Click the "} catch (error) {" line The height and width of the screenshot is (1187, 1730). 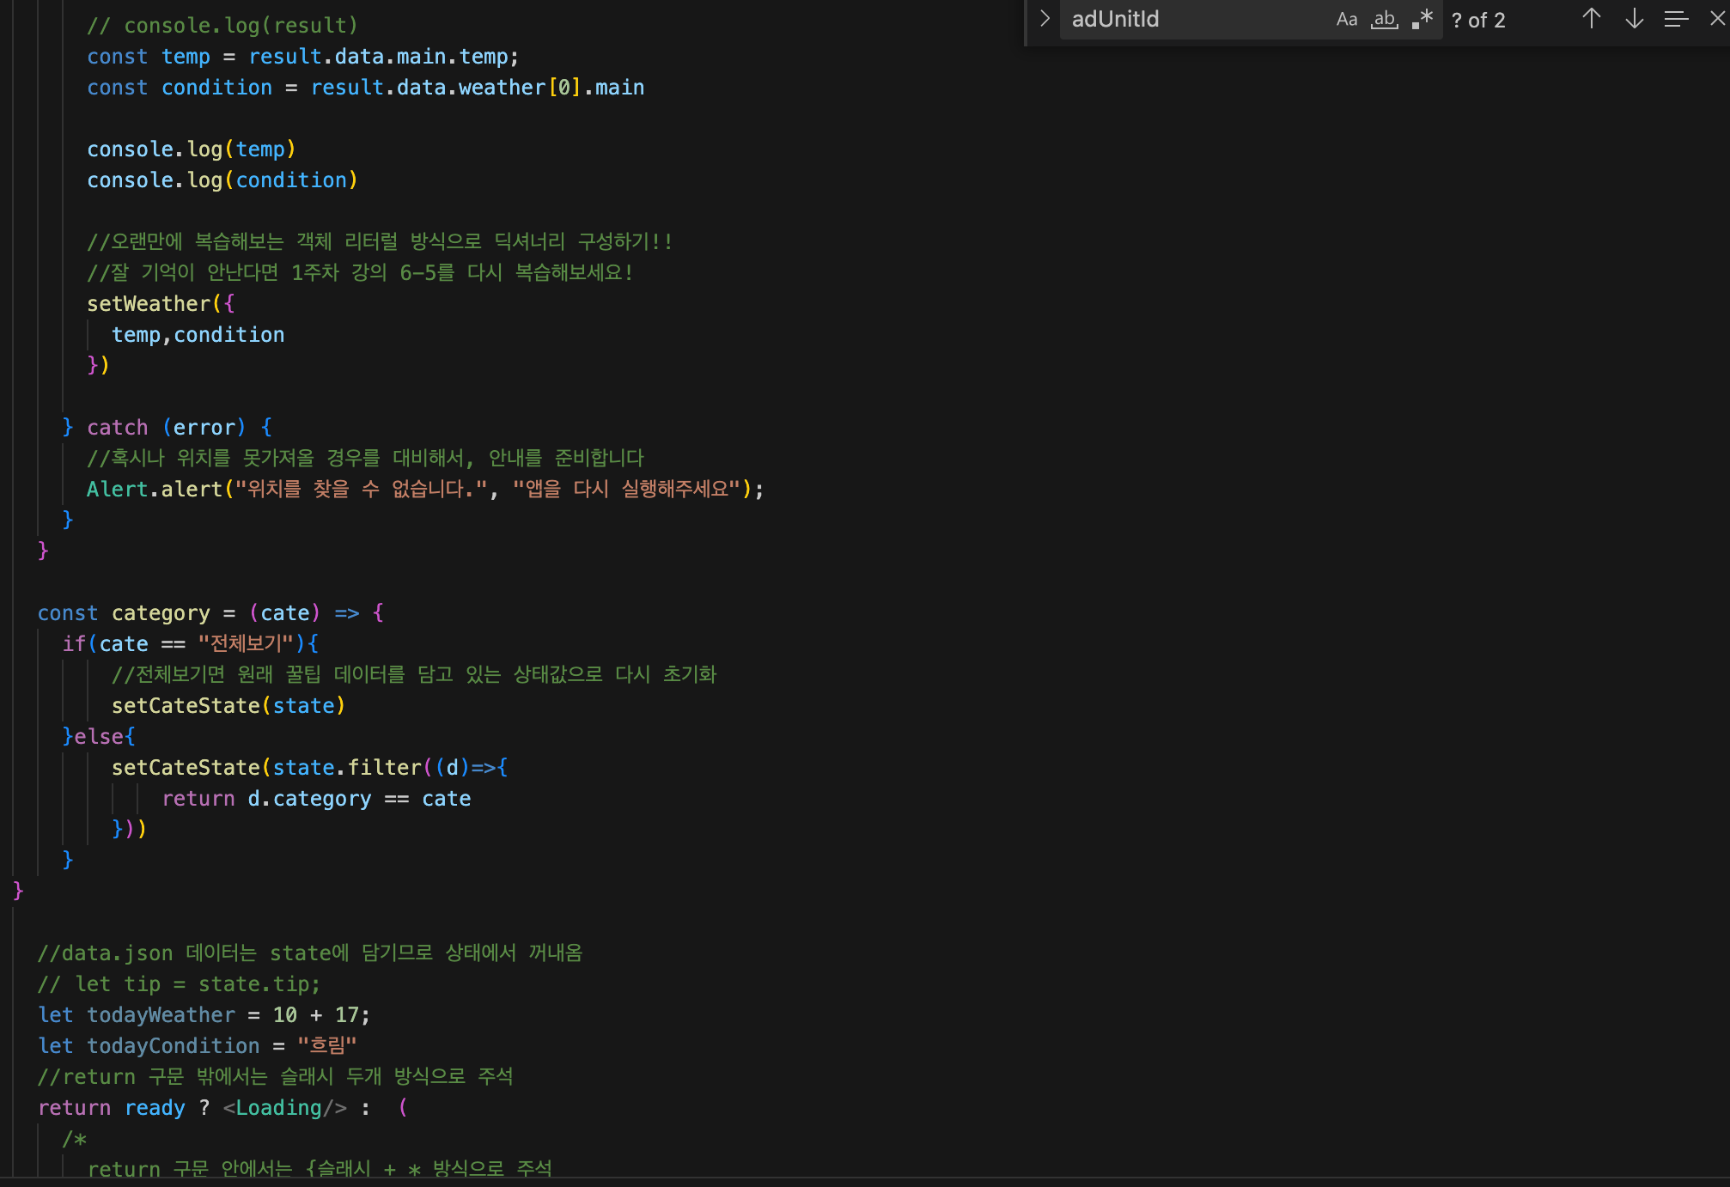(x=168, y=428)
